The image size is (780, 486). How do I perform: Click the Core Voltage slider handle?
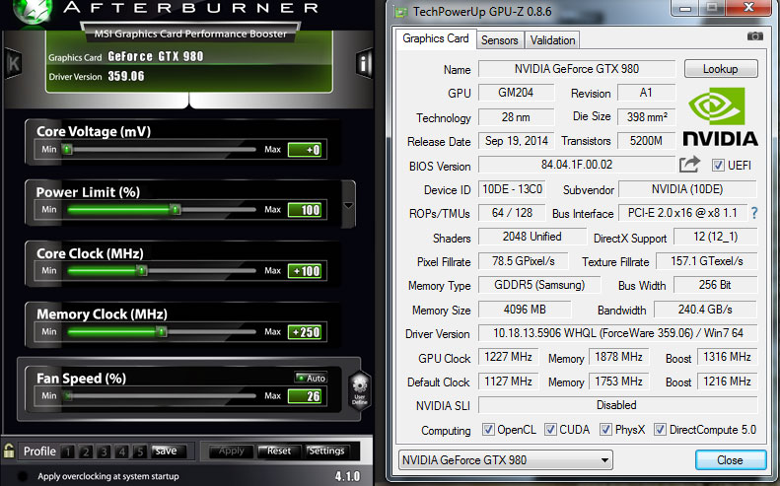point(67,149)
